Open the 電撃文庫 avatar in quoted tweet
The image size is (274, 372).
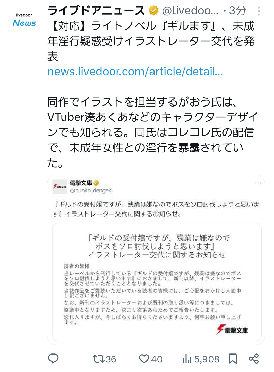pyautogui.click(x=59, y=187)
